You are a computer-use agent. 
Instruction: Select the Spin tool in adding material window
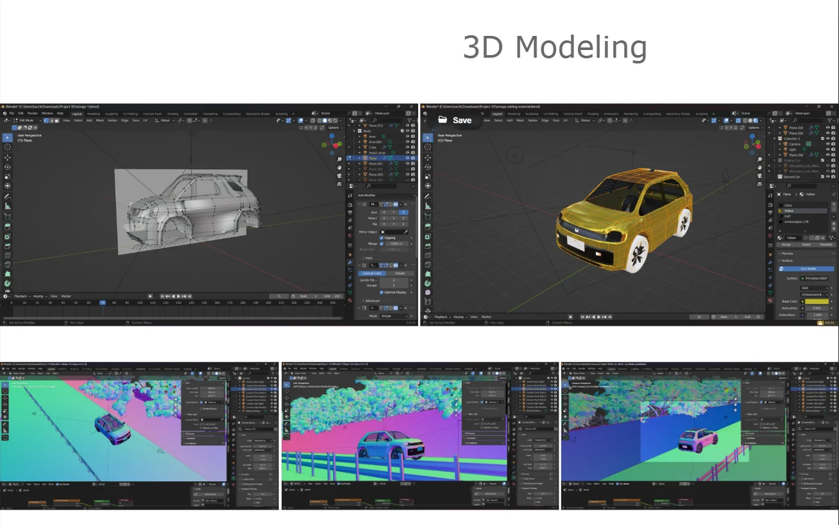(x=427, y=285)
